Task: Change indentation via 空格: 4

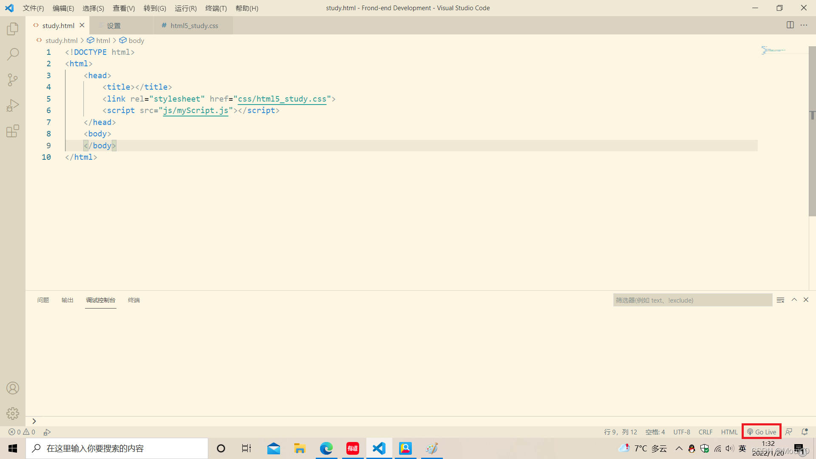Action: click(x=655, y=432)
